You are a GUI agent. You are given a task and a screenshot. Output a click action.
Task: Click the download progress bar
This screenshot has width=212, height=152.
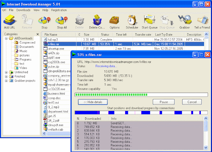pyautogui.click(x=141, y=95)
